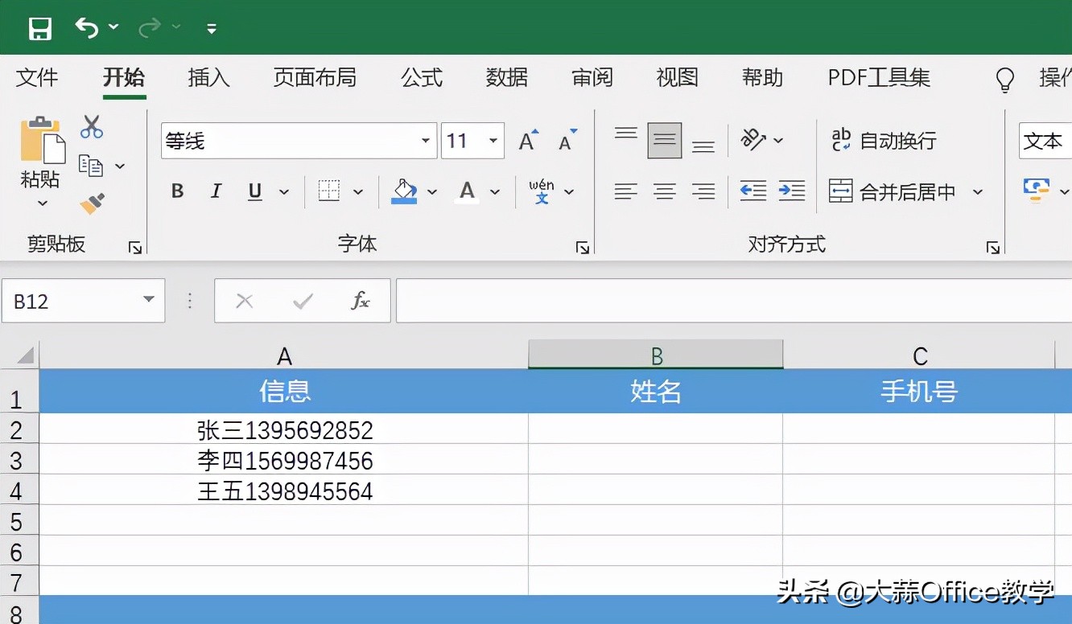The height and width of the screenshot is (624, 1072).
Task: Apply the font color A
Action: point(467,191)
